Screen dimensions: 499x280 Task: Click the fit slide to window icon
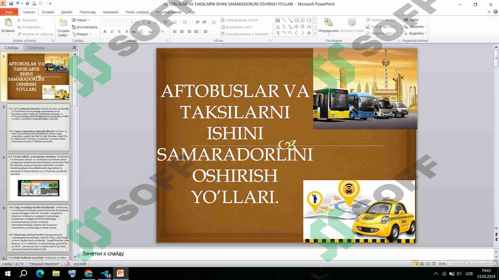(495, 263)
